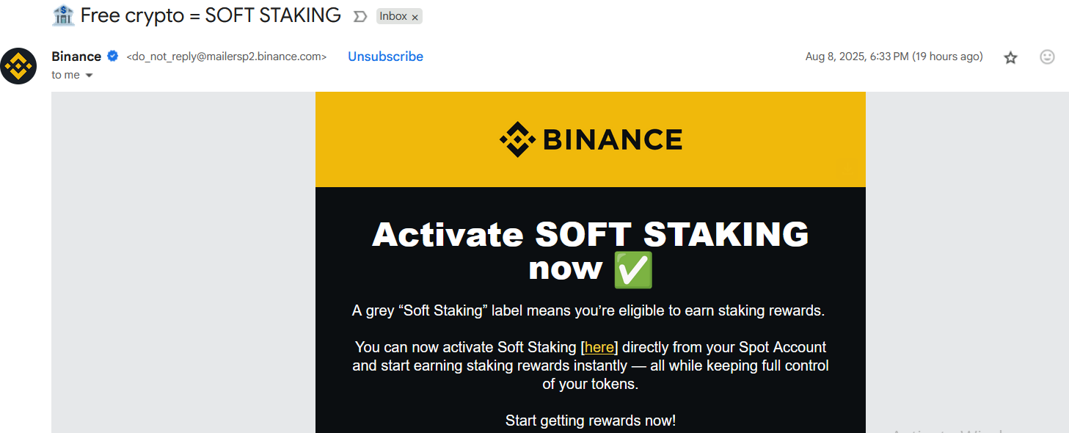Expand the "to me" recipient details arrow
The height and width of the screenshot is (433, 1069).
pyautogui.click(x=90, y=75)
